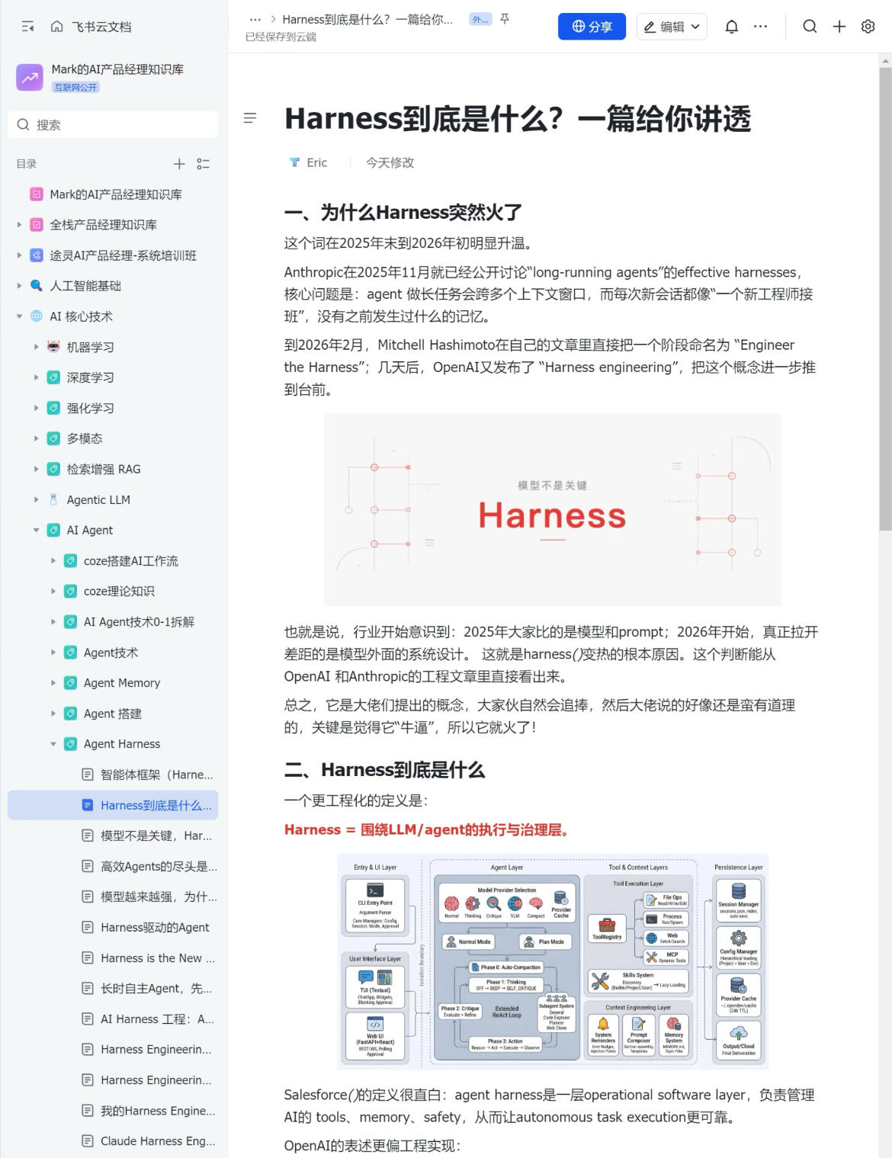The height and width of the screenshot is (1158, 892).
Task: Click the AI 核心技术 globe icon
Action: 36,316
